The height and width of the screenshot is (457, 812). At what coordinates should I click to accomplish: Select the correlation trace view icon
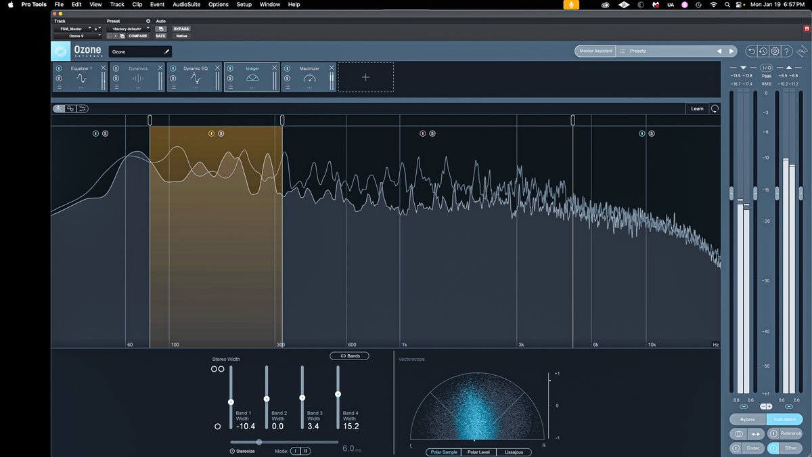(x=70, y=108)
